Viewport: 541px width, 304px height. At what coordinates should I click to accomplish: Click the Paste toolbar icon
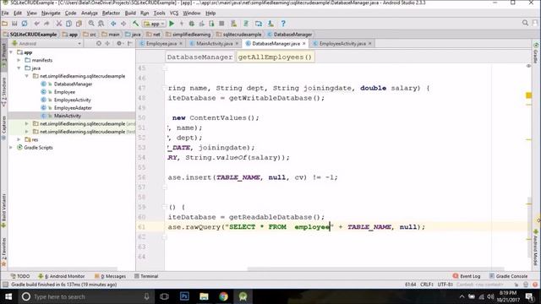coord(79,24)
